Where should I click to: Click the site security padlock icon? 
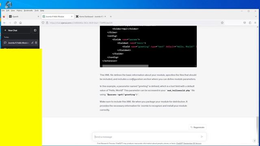47,23
